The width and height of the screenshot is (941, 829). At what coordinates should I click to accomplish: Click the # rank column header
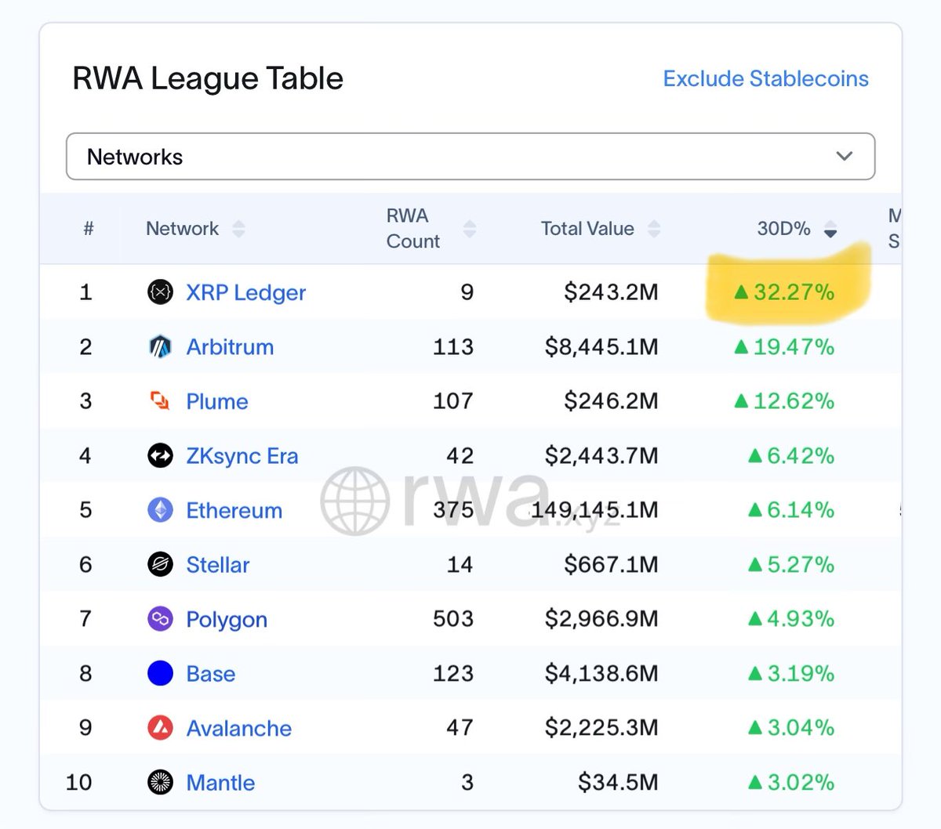[89, 229]
